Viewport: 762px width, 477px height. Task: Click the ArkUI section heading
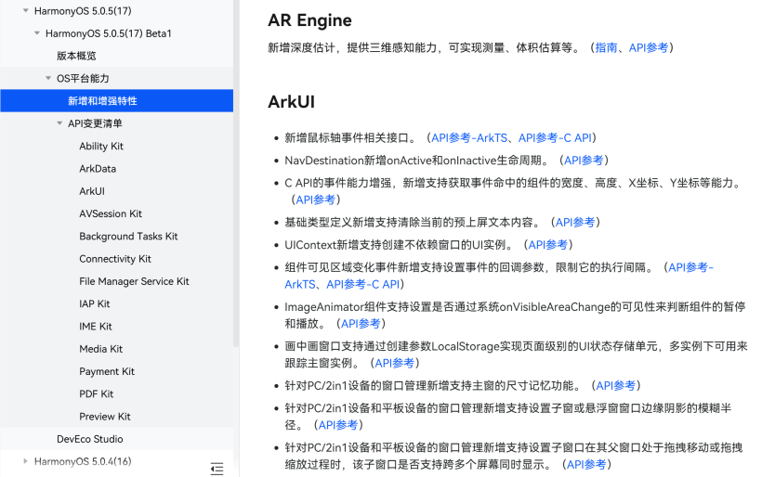[291, 102]
